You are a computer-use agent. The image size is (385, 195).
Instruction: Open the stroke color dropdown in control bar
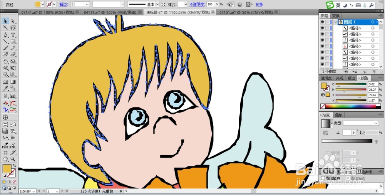coord(54,4)
